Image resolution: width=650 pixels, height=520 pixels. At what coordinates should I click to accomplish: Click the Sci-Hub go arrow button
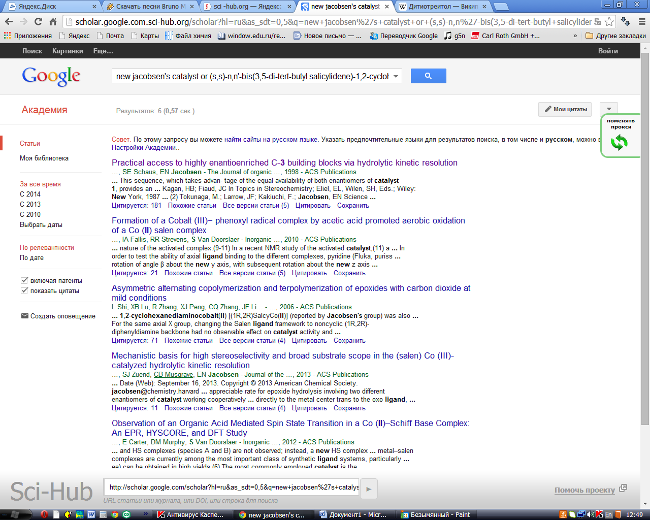tap(369, 489)
